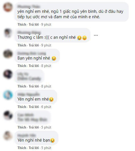Open avatar beside "Yên nghỉ em nhé" comment

pos(8,95)
